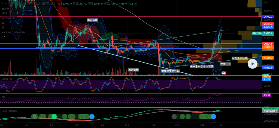
Task: Select the 直近高値 text annotation
Action: click(x=92, y=20)
